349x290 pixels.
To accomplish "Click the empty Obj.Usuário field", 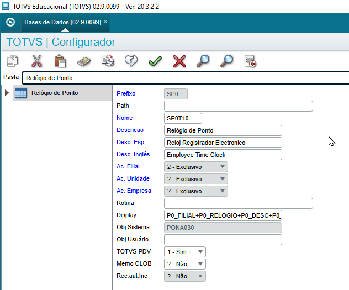I will pyautogui.click(x=223, y=240).
